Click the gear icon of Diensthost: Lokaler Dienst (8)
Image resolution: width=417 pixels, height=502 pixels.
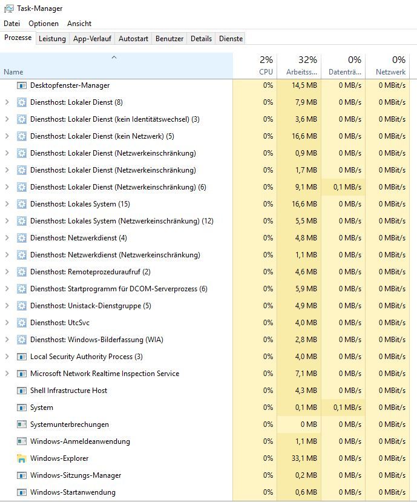pyautogui.click(x=21, y=102)
